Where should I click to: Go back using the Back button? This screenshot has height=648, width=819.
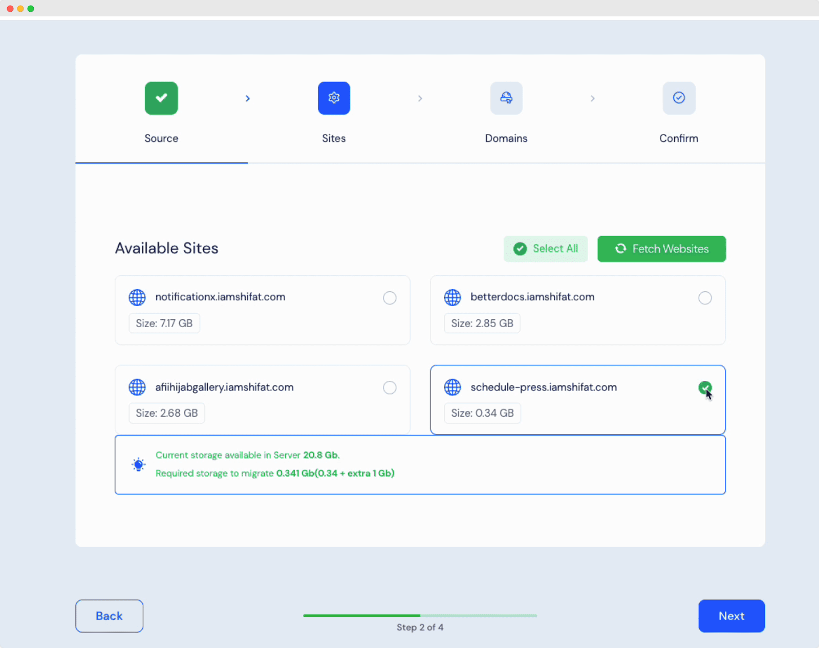[x=109, y=616]
